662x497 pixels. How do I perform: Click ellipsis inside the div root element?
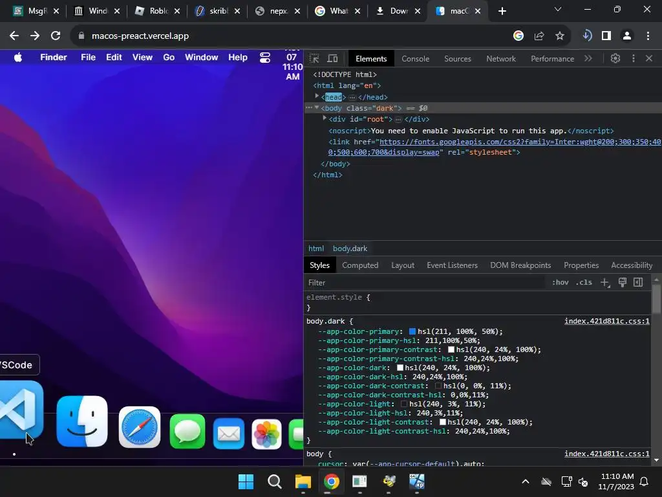(398, 120)
